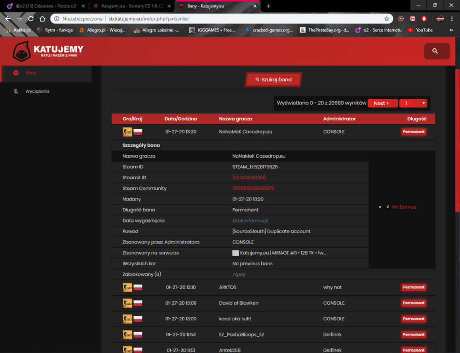Click CS:GO game icon in NoNaMeK row
460x353 pixels.
point(127,131)
